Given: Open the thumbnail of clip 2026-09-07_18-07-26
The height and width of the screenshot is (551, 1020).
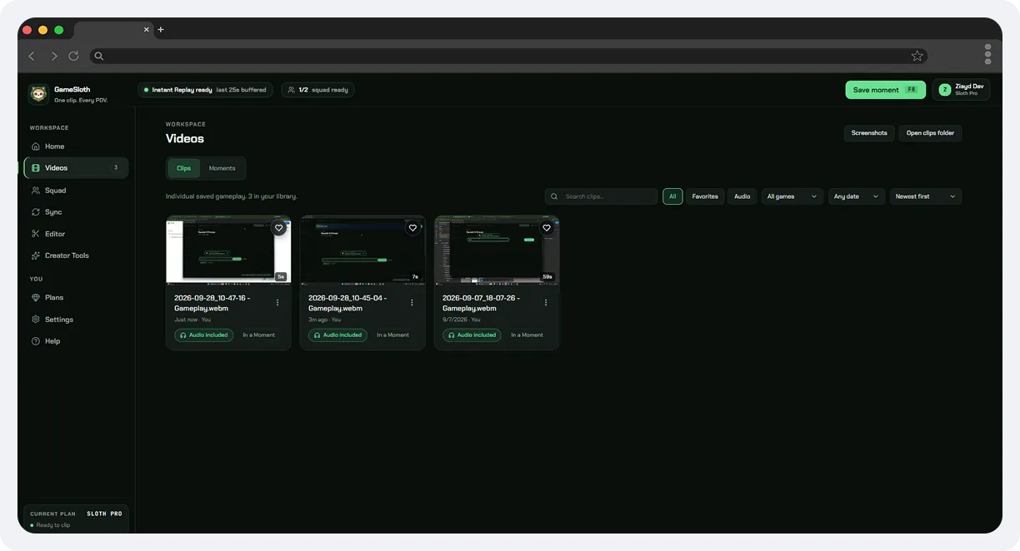Looking at the screenshot, I should (497, 250).
